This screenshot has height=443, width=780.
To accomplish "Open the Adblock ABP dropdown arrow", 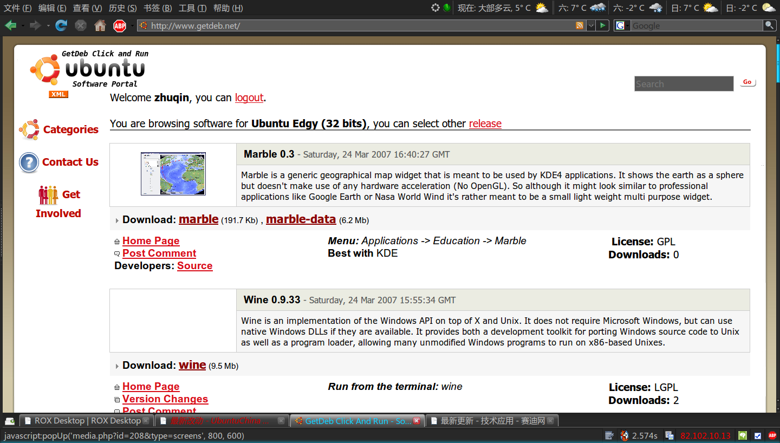I will [x=132, y=25].
